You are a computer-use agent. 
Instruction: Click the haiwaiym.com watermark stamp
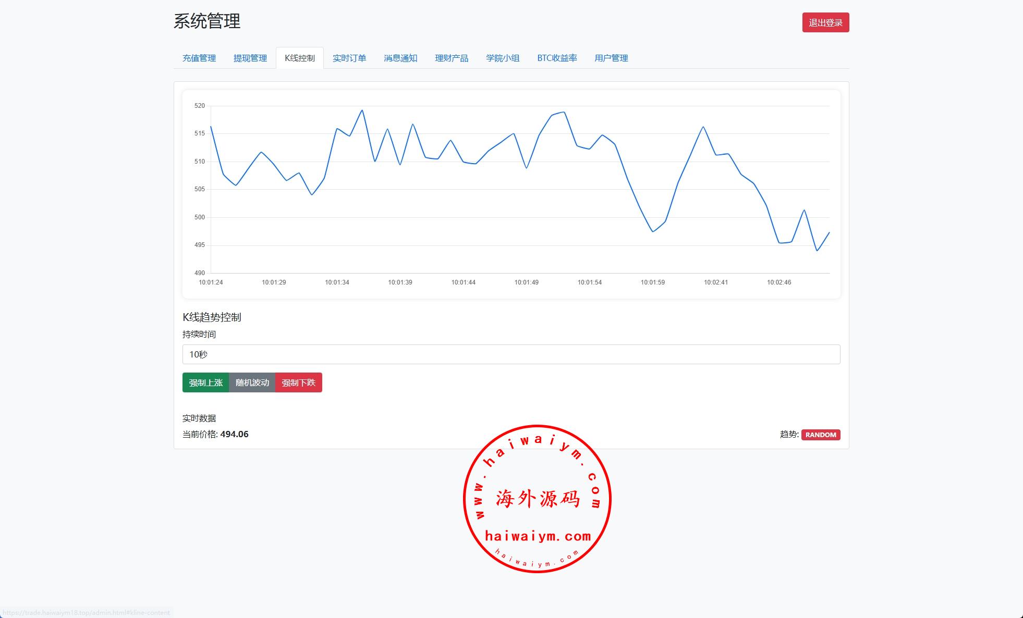537,499
